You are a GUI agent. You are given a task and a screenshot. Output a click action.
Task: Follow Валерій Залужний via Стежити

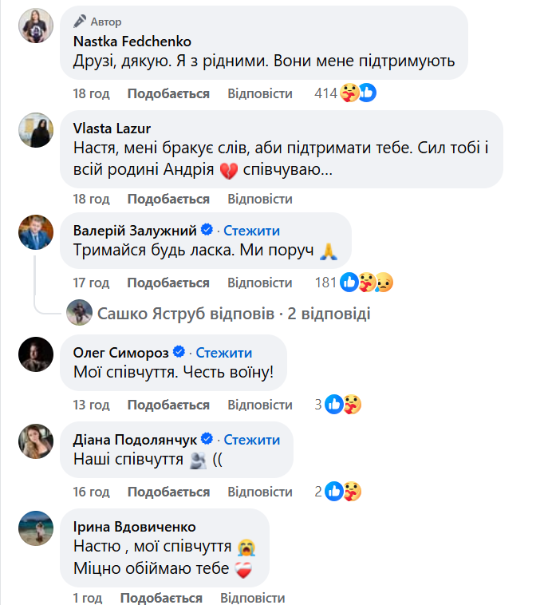pyautogui.click(x=251, y=231)
